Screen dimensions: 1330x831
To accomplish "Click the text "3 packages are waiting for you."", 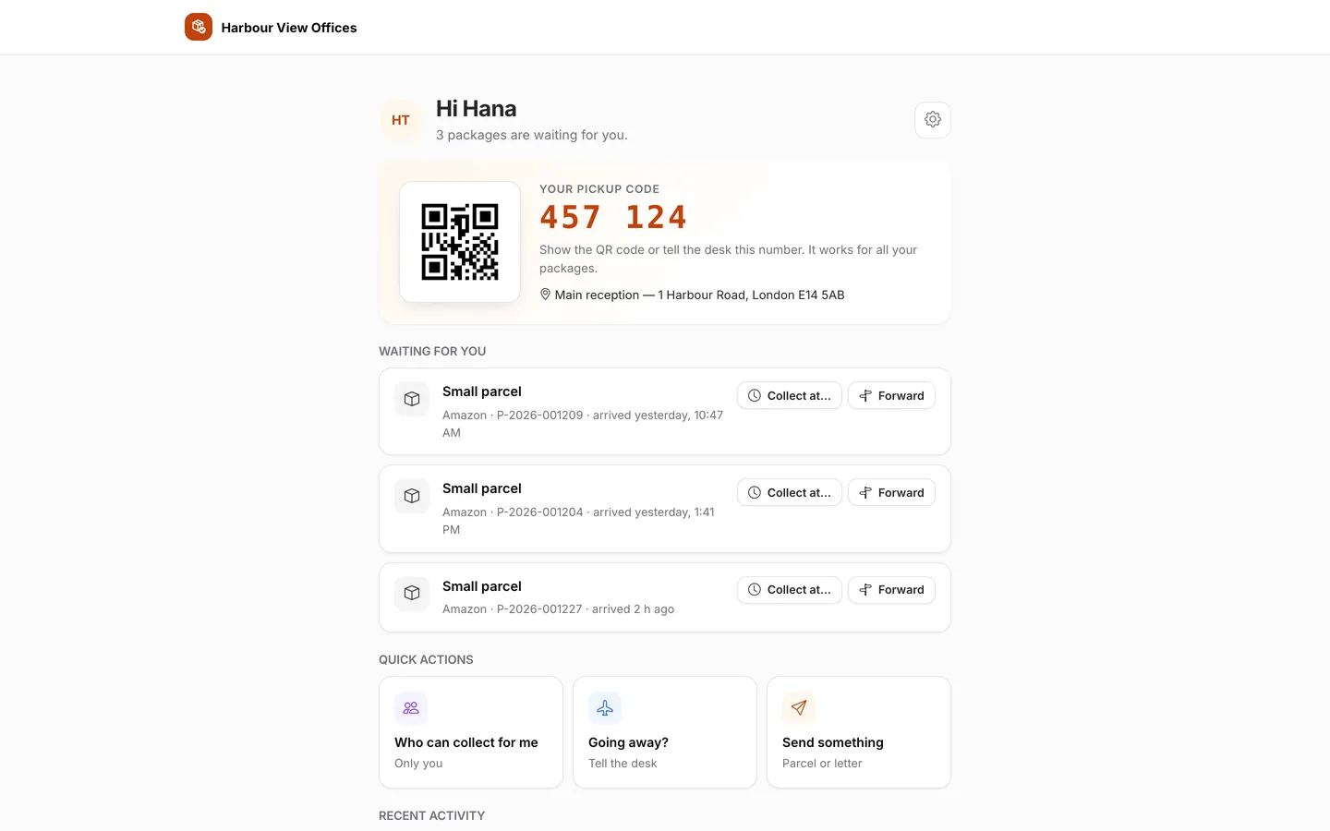I will tap(532, 135).
